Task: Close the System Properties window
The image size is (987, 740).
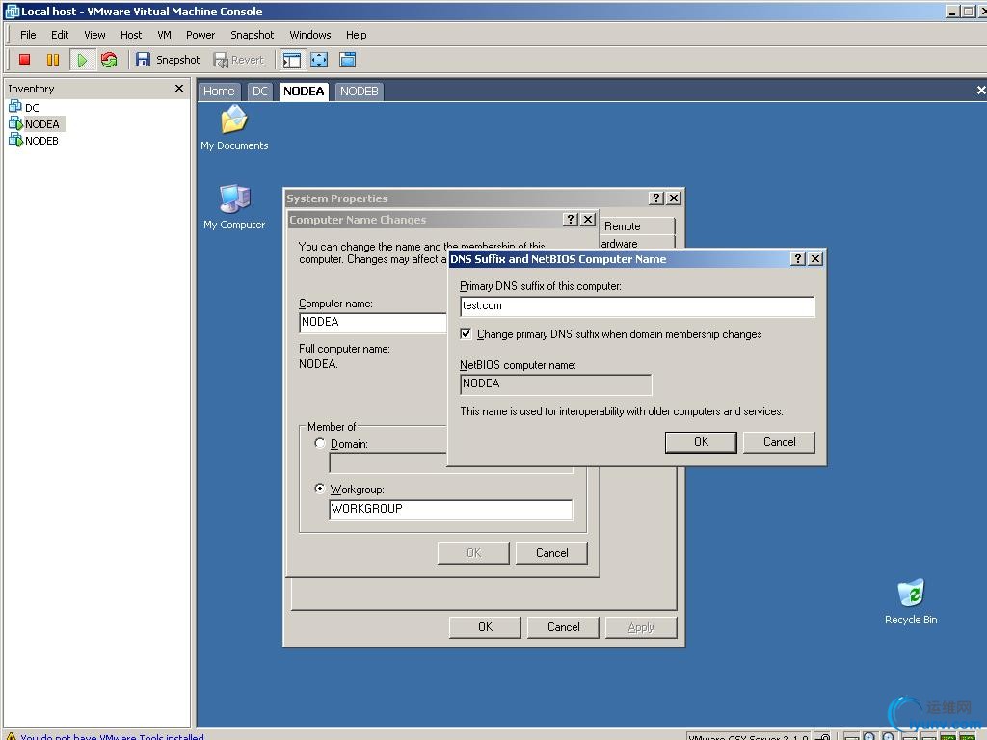Action: 674,198
